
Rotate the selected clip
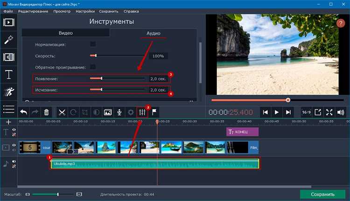coord(73,112)
